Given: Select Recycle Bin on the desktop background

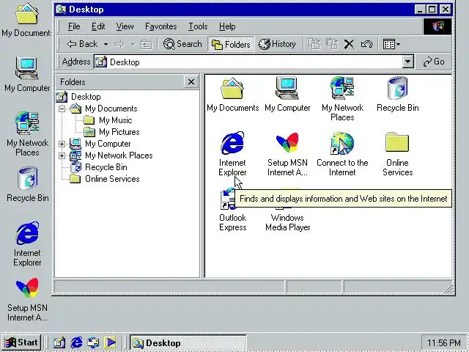Looking at the screenshot, I should pyautogui.click(x=27, y=184).
